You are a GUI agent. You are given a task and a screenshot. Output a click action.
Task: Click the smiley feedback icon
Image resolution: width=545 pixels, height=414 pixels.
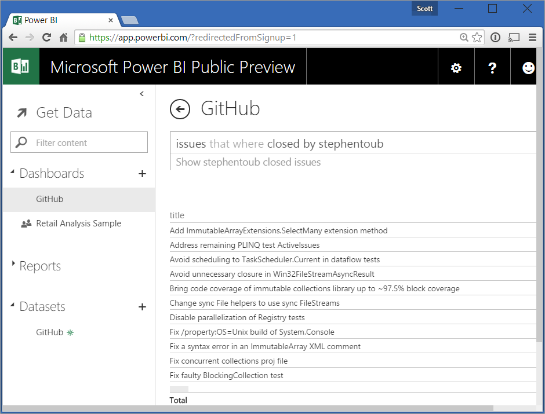pyautogui.click(x=528, y=68)
